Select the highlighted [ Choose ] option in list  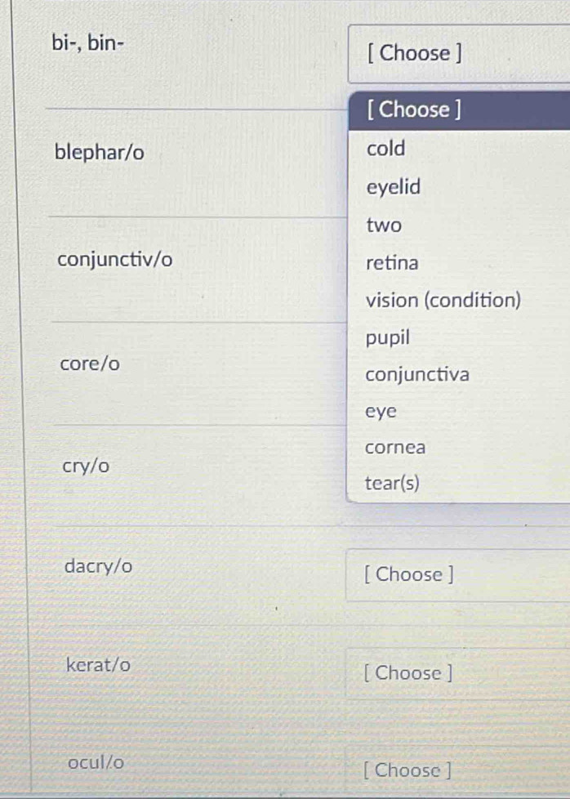click(457, 110)
